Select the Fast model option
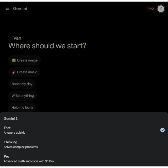 (7, 128)
